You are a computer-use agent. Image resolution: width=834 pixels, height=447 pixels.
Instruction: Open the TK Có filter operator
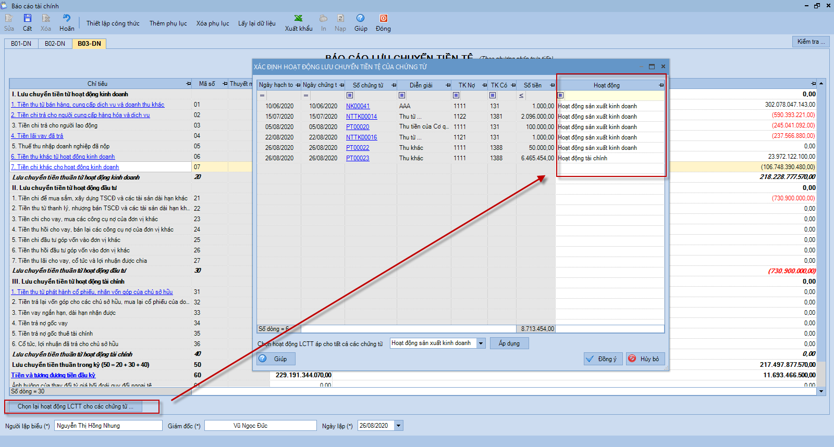493,95
